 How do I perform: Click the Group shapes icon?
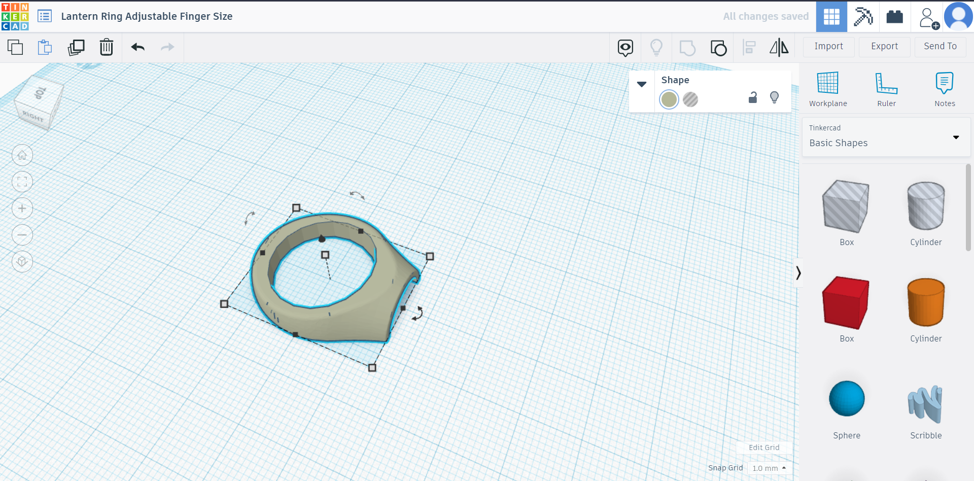pyautogui.click(x=687, y=48)
